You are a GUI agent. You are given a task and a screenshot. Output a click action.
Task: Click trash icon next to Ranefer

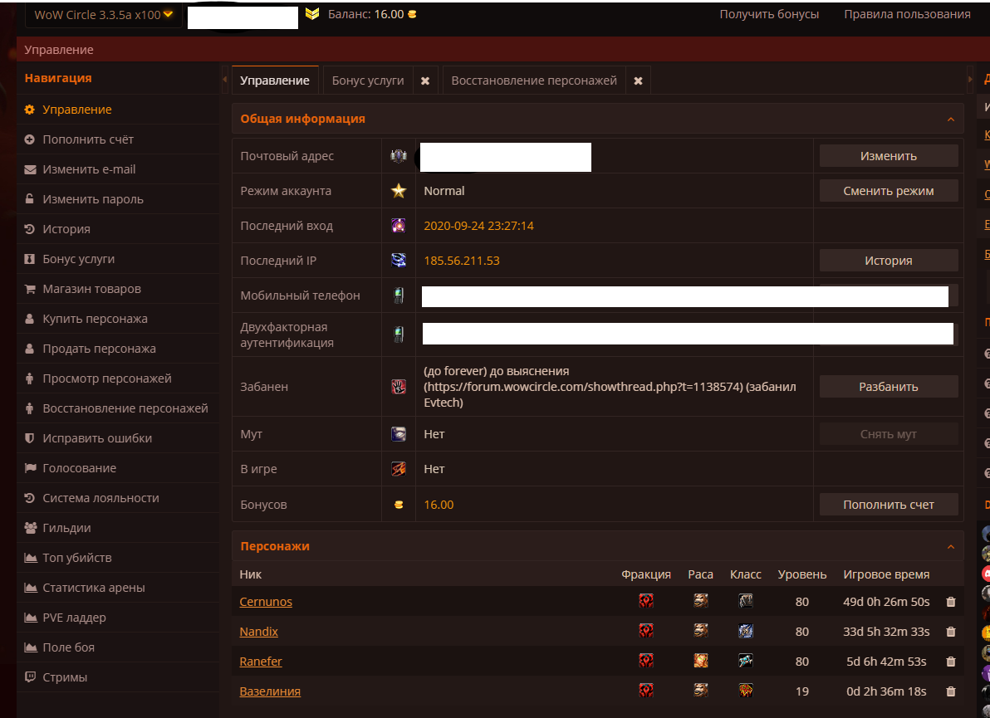point(951,662)
